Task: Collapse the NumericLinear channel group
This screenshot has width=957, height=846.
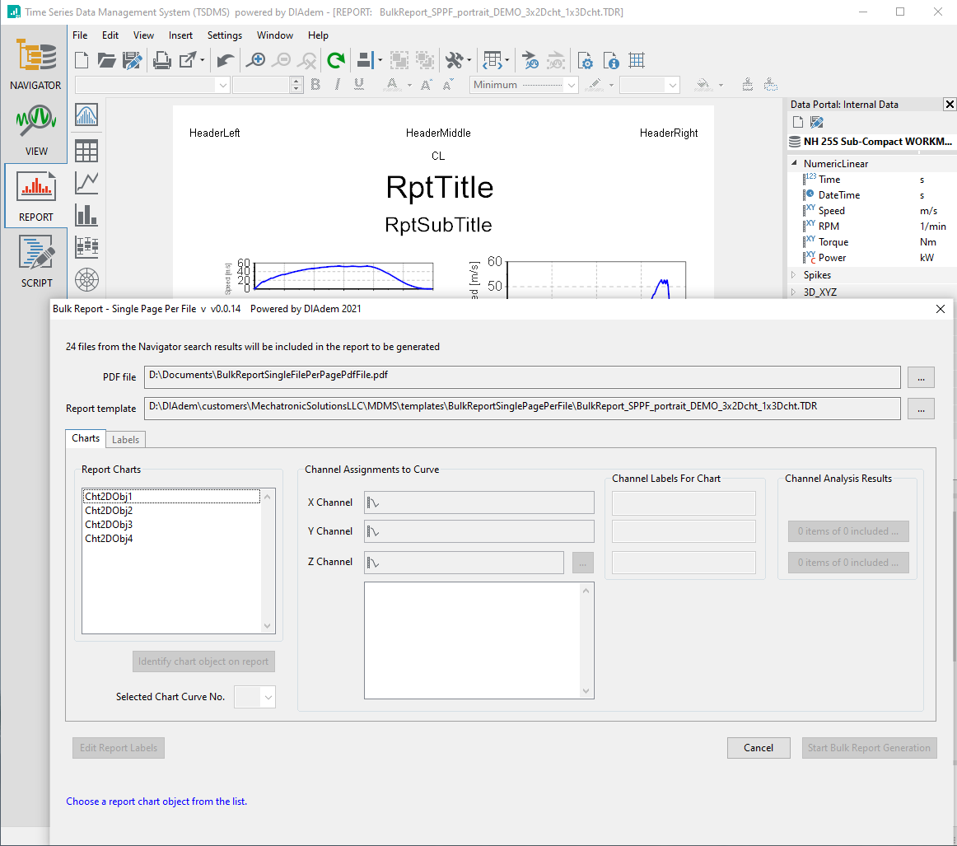Action: point(794,164)
